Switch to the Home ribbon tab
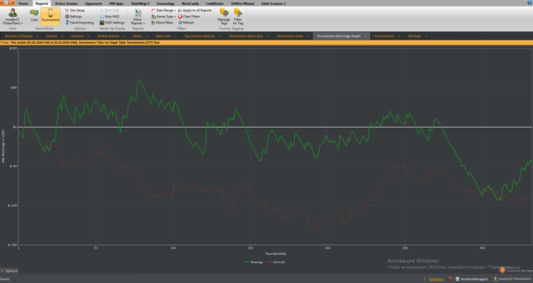 pos(24,3)
